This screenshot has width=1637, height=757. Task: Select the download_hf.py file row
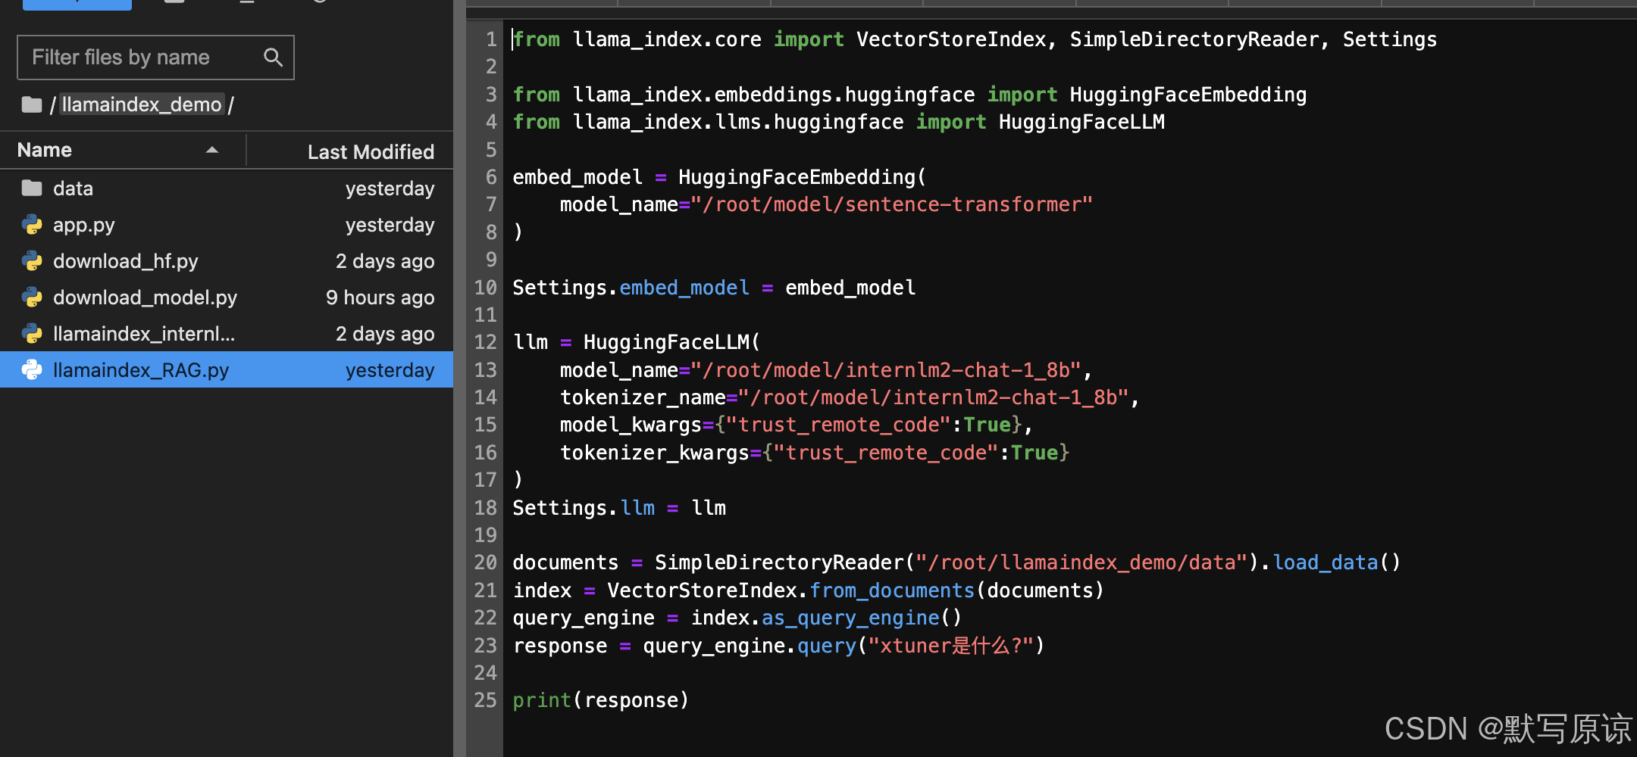pos(125,260)
